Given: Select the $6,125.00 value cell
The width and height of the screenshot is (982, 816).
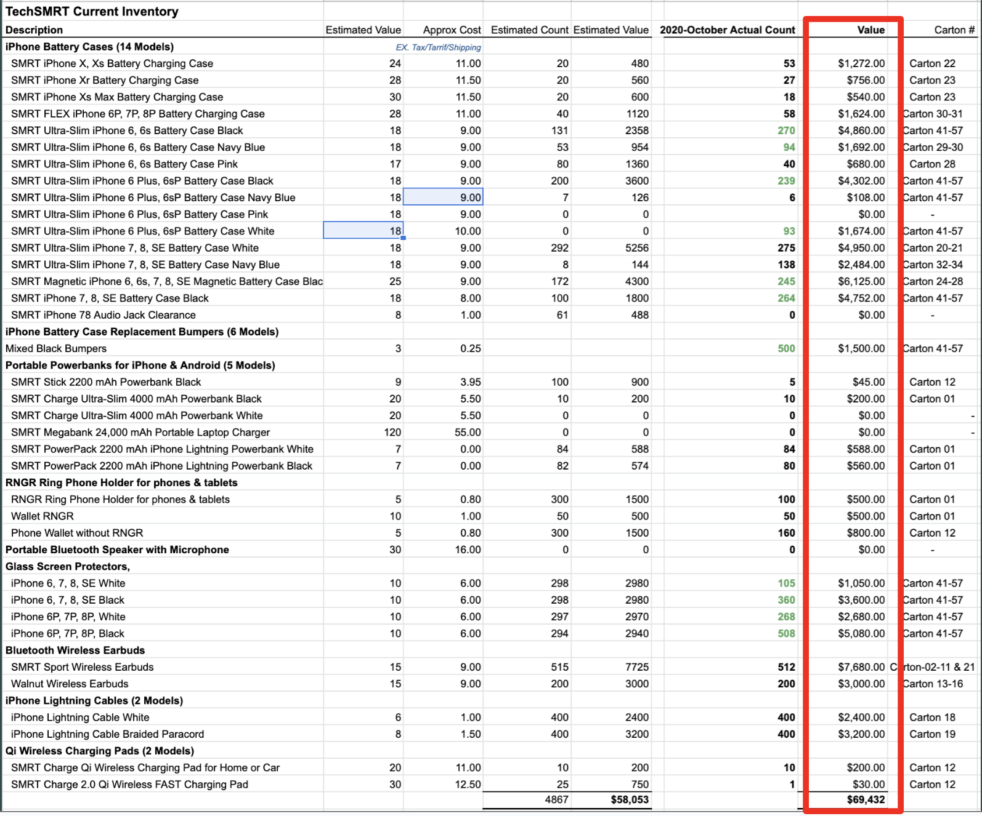Looking at the screenshot, I should pyautogui.click(x=861, y=281).
